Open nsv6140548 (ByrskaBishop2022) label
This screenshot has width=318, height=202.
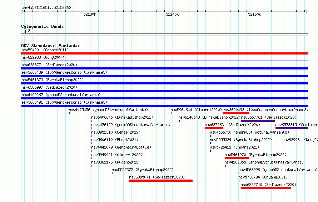pos(209,117)
